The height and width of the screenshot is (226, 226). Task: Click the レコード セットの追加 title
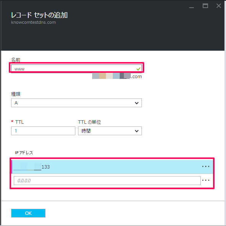coord(39,15)
